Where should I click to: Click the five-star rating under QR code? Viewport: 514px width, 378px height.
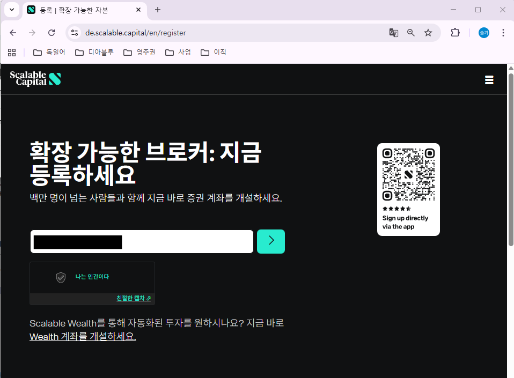tap(396, 209)
